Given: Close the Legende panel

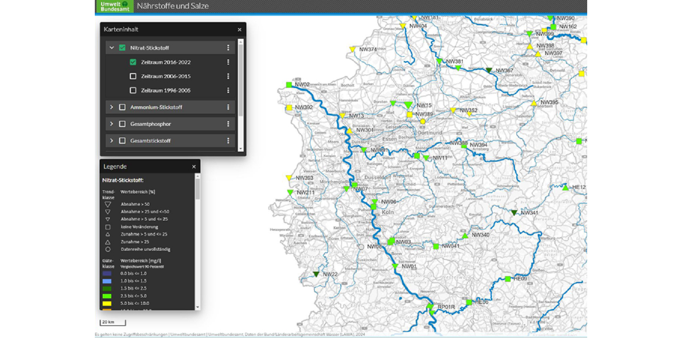Looking at the screenshot, I should [x=194, y=167].
